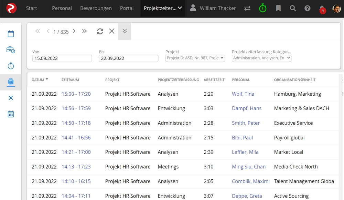Open Bloi, Paul personnel link

pyautogui.click(x=243, y=138)
